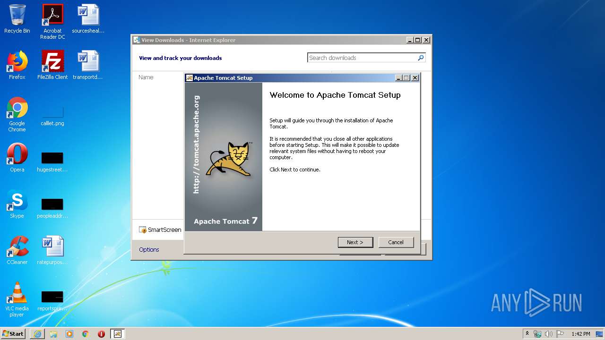The height and width of the screenshot is (340, 605).
Task: Click the Apache Tomcat Setup title bar icon
Action: click(190, 78)
